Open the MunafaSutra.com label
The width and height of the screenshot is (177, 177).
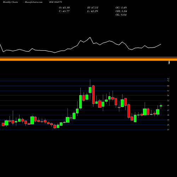pyautogui.click(x=34, y=2)
